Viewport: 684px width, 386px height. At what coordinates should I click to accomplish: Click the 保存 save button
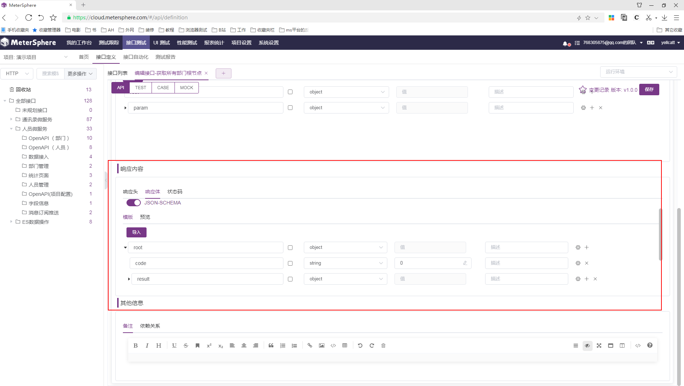point(649,90)
